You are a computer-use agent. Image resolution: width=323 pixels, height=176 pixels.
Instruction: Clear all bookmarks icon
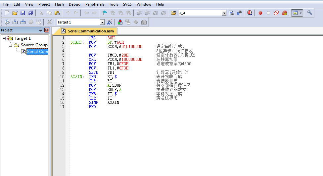129,13
